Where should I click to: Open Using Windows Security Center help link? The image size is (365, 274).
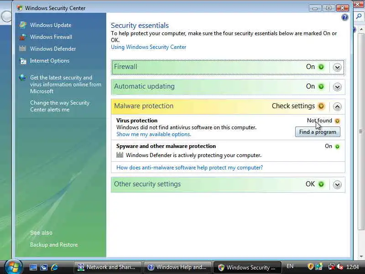coord(149,47)
